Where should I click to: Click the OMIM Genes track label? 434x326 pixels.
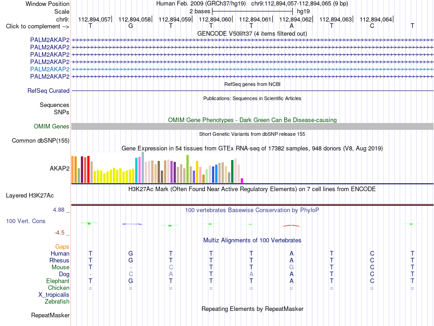[52, 126]
